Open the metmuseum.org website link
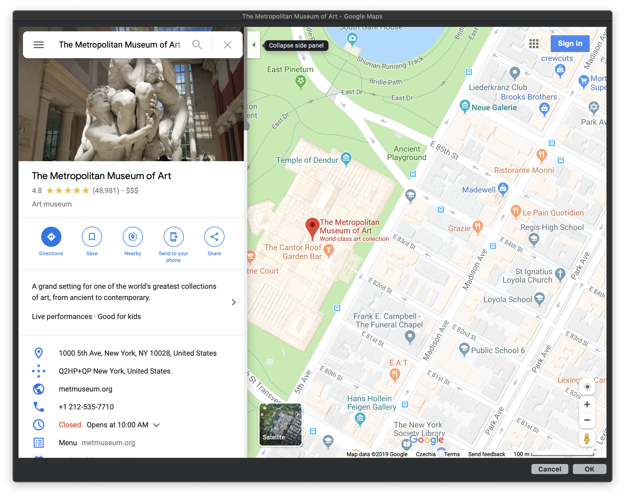Viewport: 625px width, 497px height. [x=85, y=389]
